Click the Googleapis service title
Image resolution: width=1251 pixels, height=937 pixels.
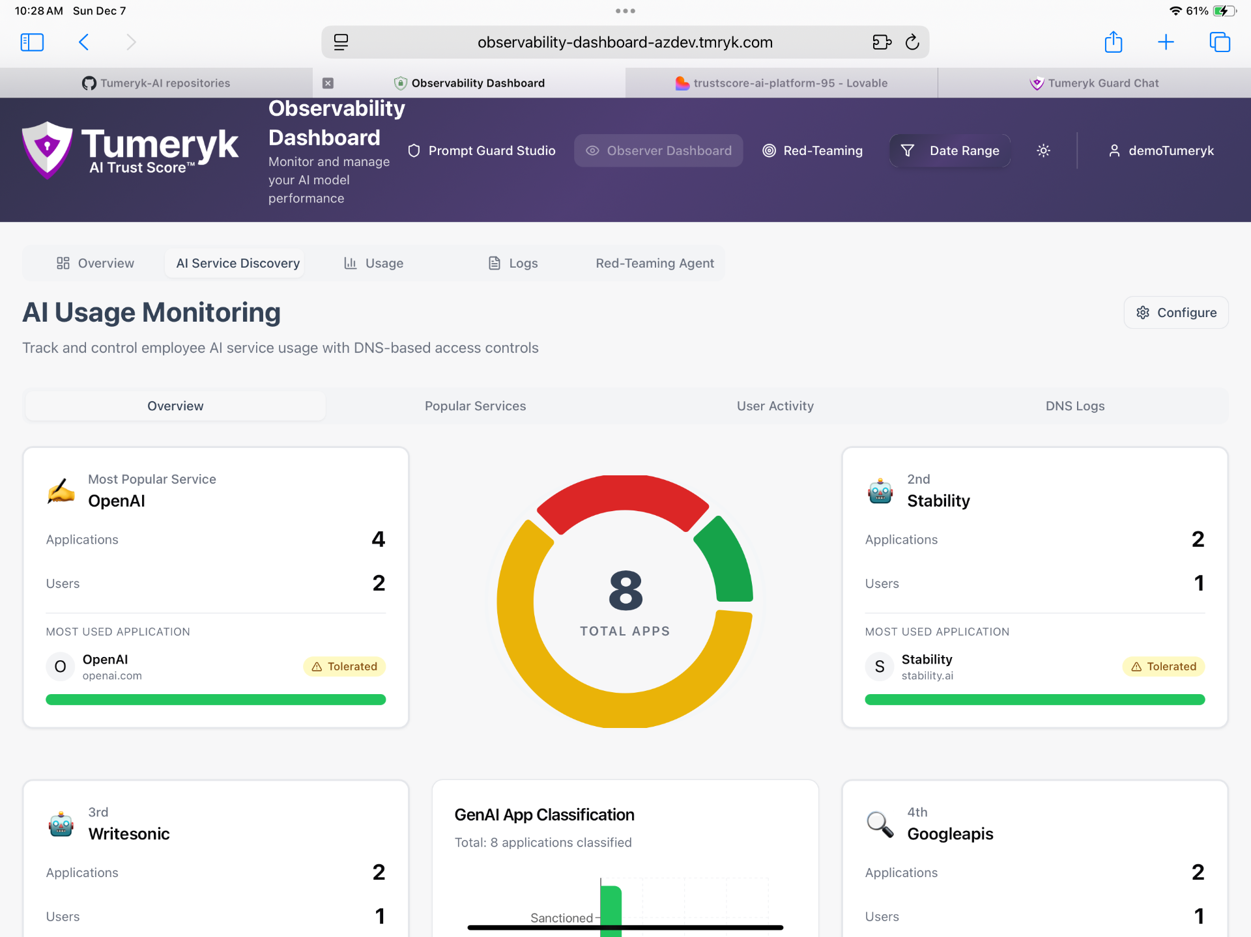(950, 833)
